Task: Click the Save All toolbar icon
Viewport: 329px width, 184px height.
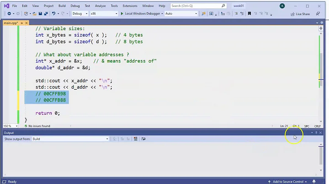Action: coord(45,14)
